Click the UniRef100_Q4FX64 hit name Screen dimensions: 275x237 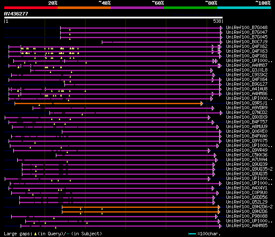click(x=247, y=80)
